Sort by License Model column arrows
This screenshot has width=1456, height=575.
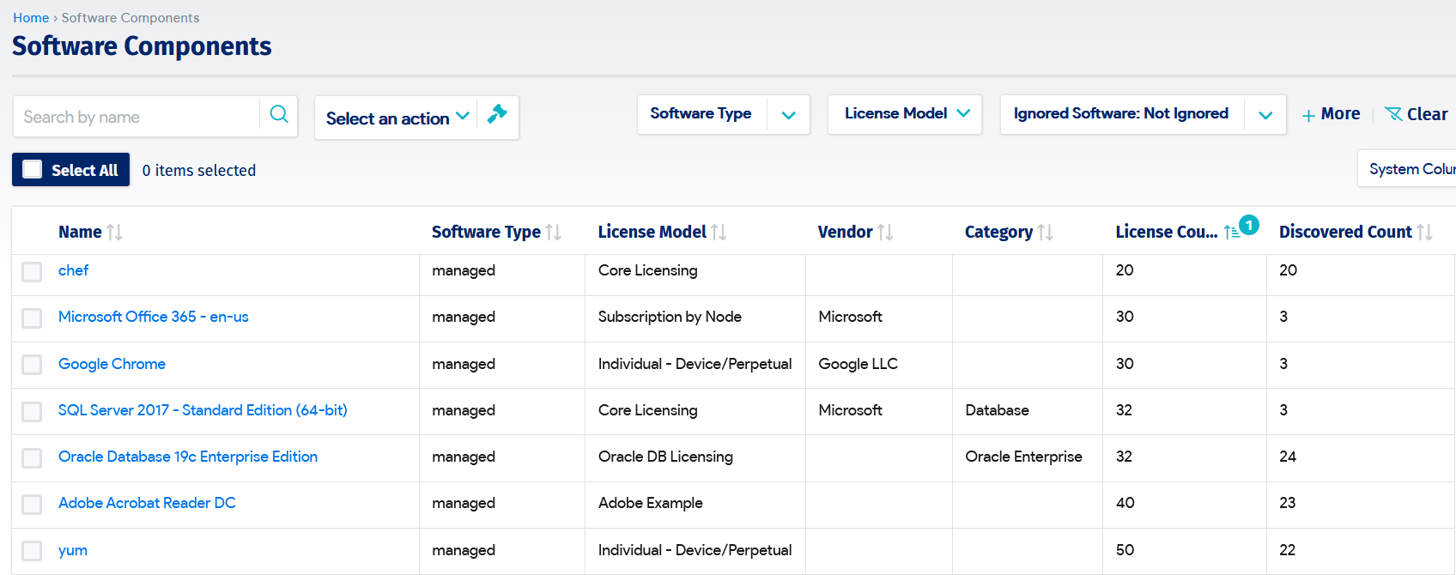(719, 232)
